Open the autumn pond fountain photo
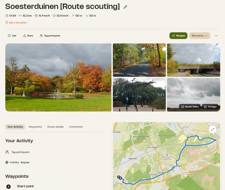The image size is (225, 190). (58, 77)
